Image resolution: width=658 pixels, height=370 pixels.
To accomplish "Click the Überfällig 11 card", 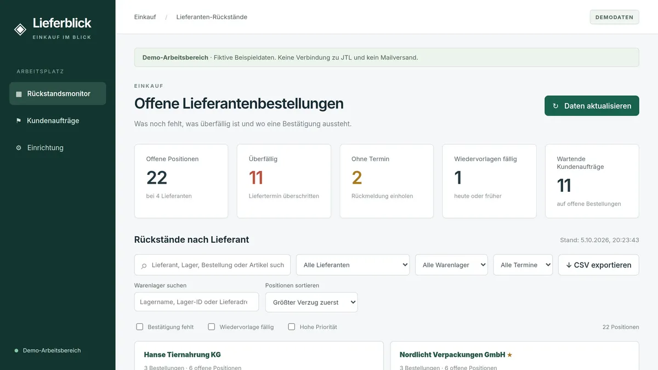I will [284, 181].
